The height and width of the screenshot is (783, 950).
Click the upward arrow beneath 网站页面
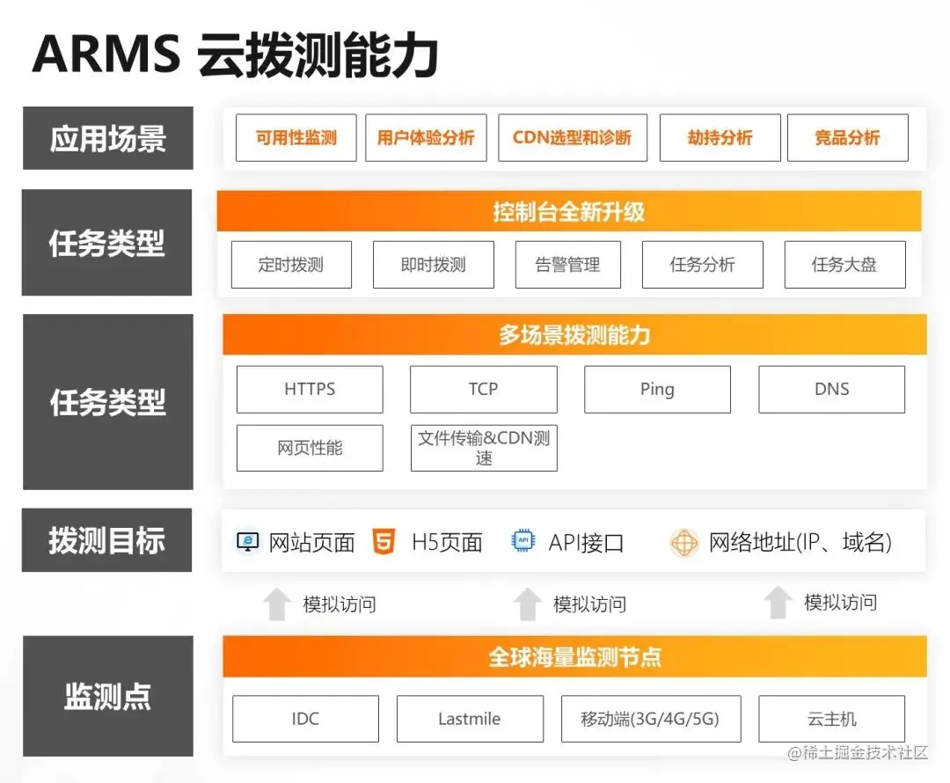(277, 604)
